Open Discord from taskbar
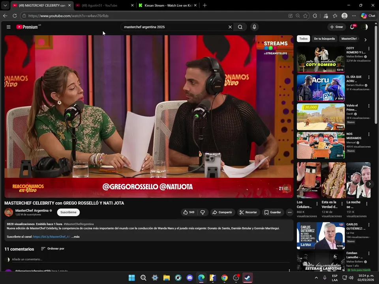Image resolution: width=379 pixels, height=284 pixels. click(190, 278)
